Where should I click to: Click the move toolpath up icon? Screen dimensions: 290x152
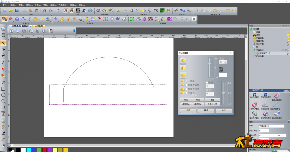pos(254,94)
